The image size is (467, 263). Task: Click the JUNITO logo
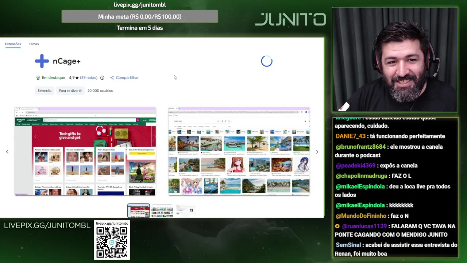290,19
